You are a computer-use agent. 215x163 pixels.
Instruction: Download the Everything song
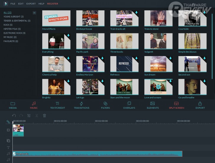tap(68, 35)
